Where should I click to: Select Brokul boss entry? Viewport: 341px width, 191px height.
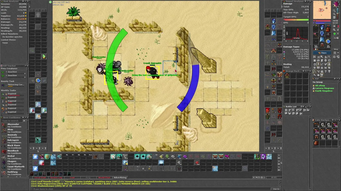(x=13, y=157)
